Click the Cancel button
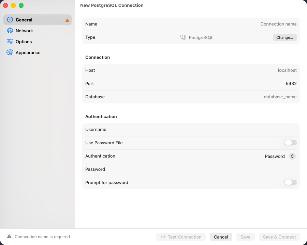The width and height of the screenshot is (307, 245). point(221,237)
